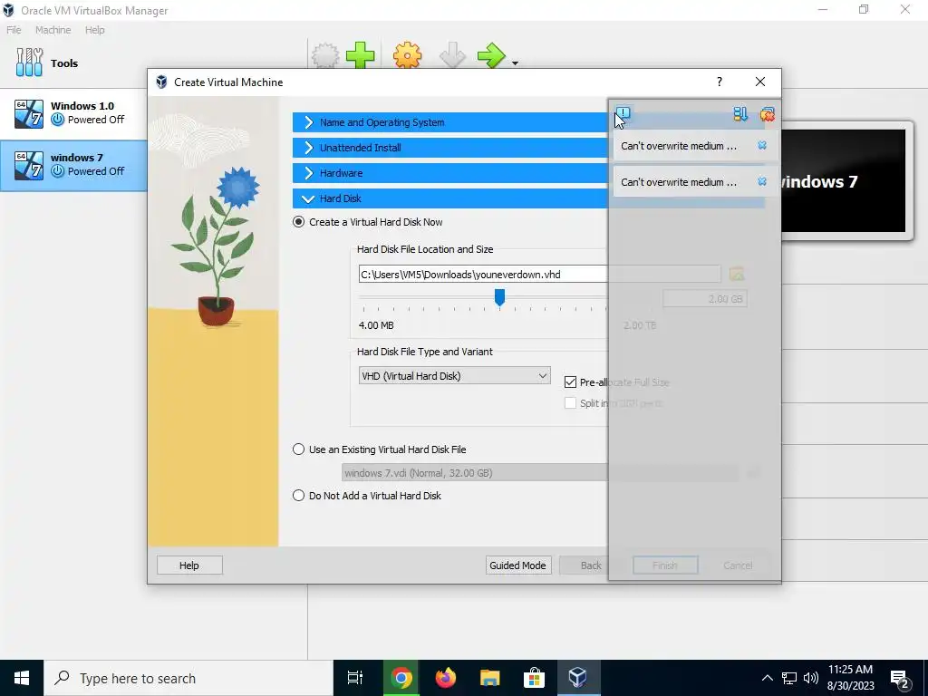Open the Windows notification center icon
Image resolution: width=928 pixels, height=696 pixels.
point(900,679)
